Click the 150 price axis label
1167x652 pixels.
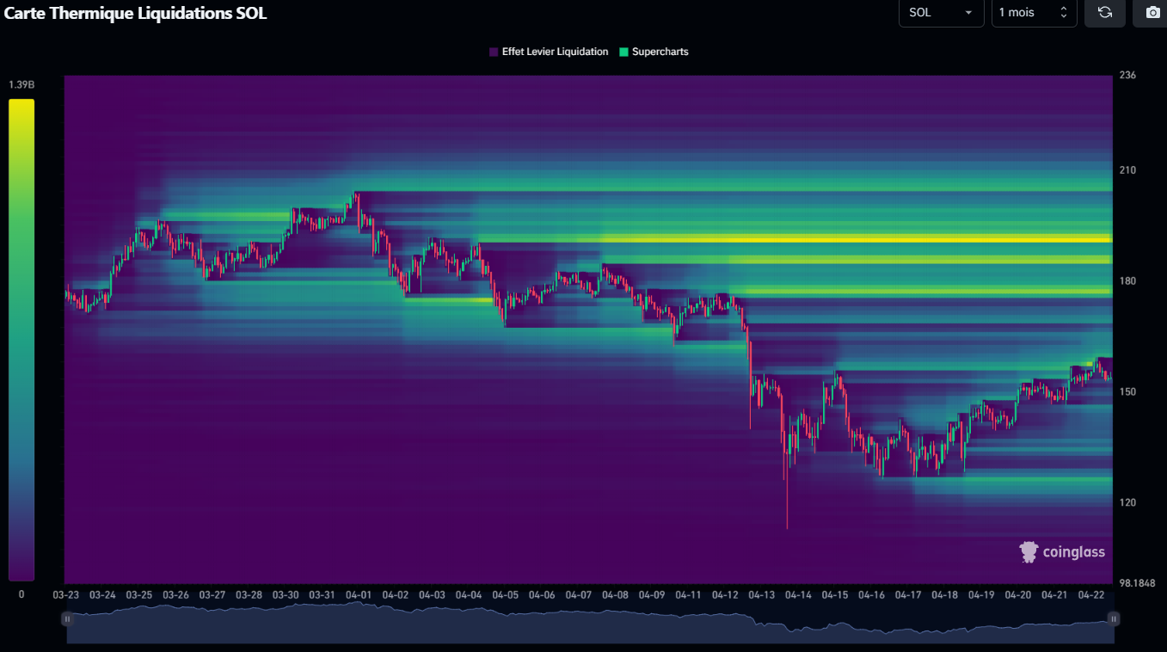1127,391
